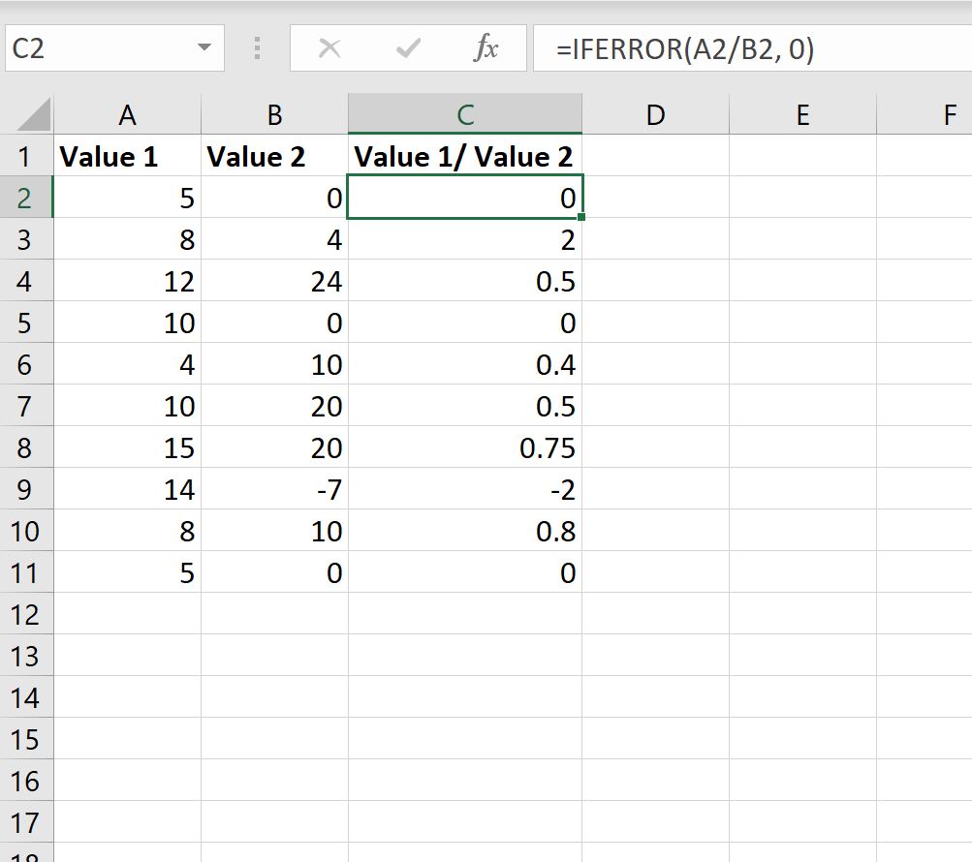Click the formula bar with IFERROR formula
Viewport: 972px width, 862px height.
(752, 48)
